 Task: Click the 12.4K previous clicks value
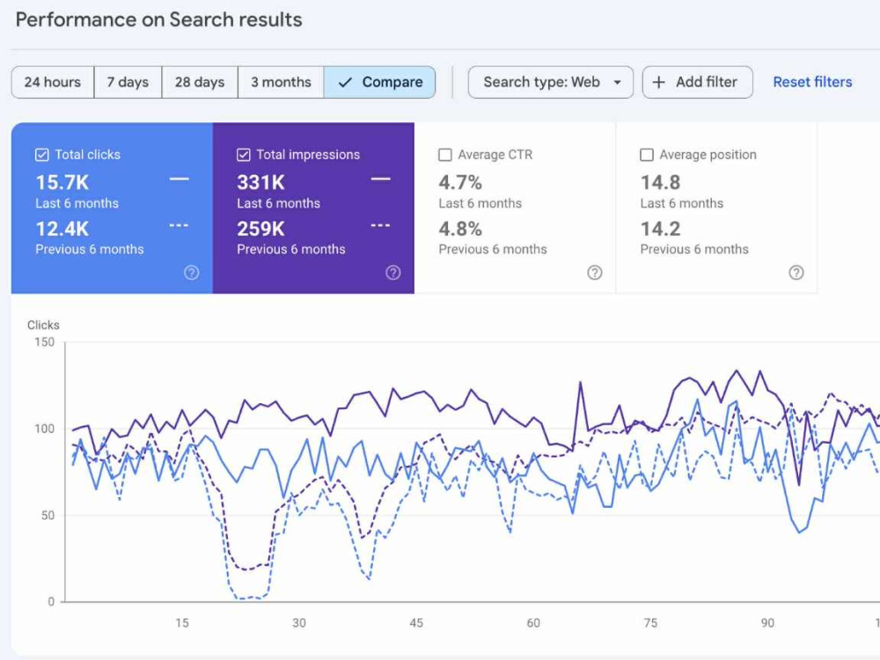point(62,229)
